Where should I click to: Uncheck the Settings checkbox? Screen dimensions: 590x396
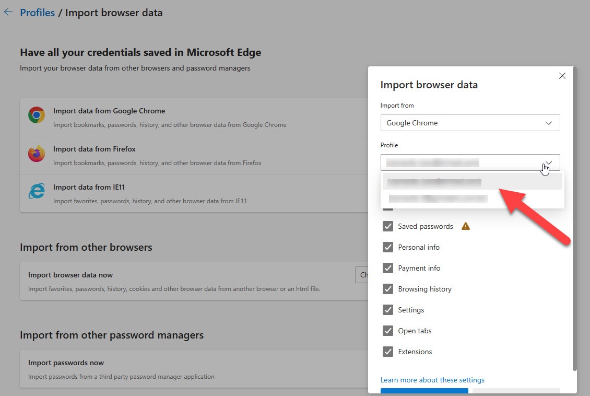pos(388,310)
